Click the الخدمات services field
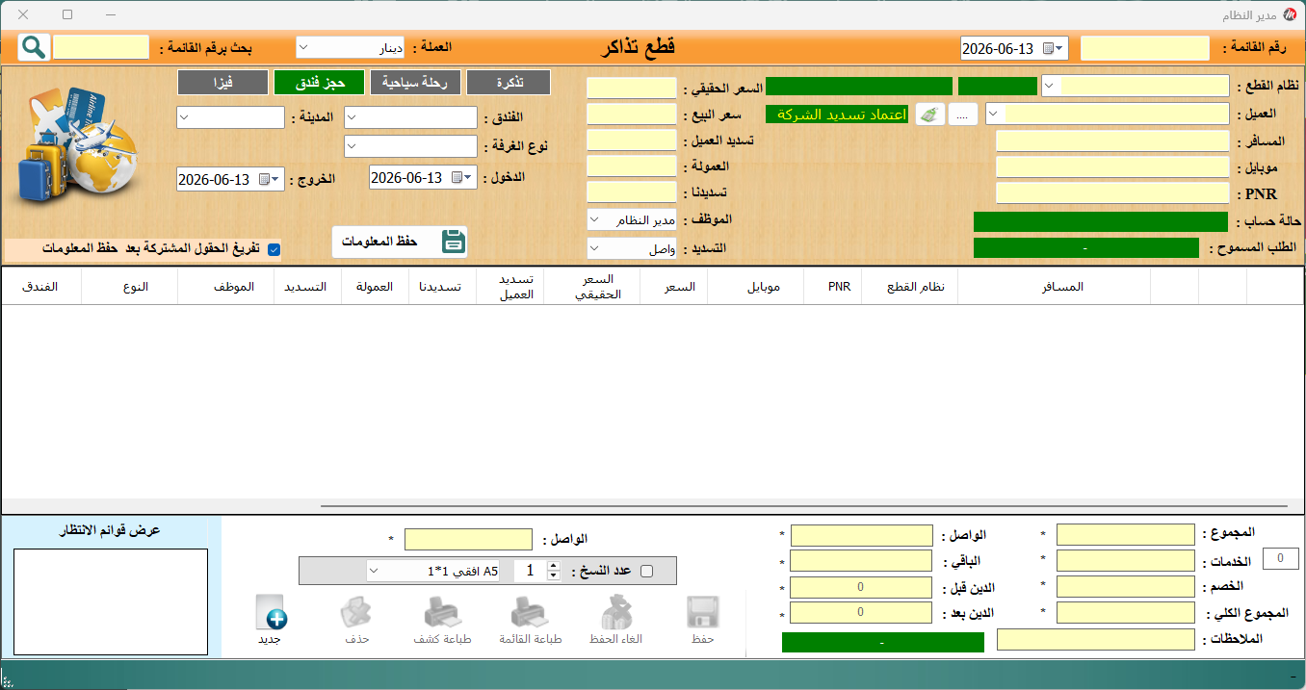Screen dimensions: 1306x690 (1126, 561)
